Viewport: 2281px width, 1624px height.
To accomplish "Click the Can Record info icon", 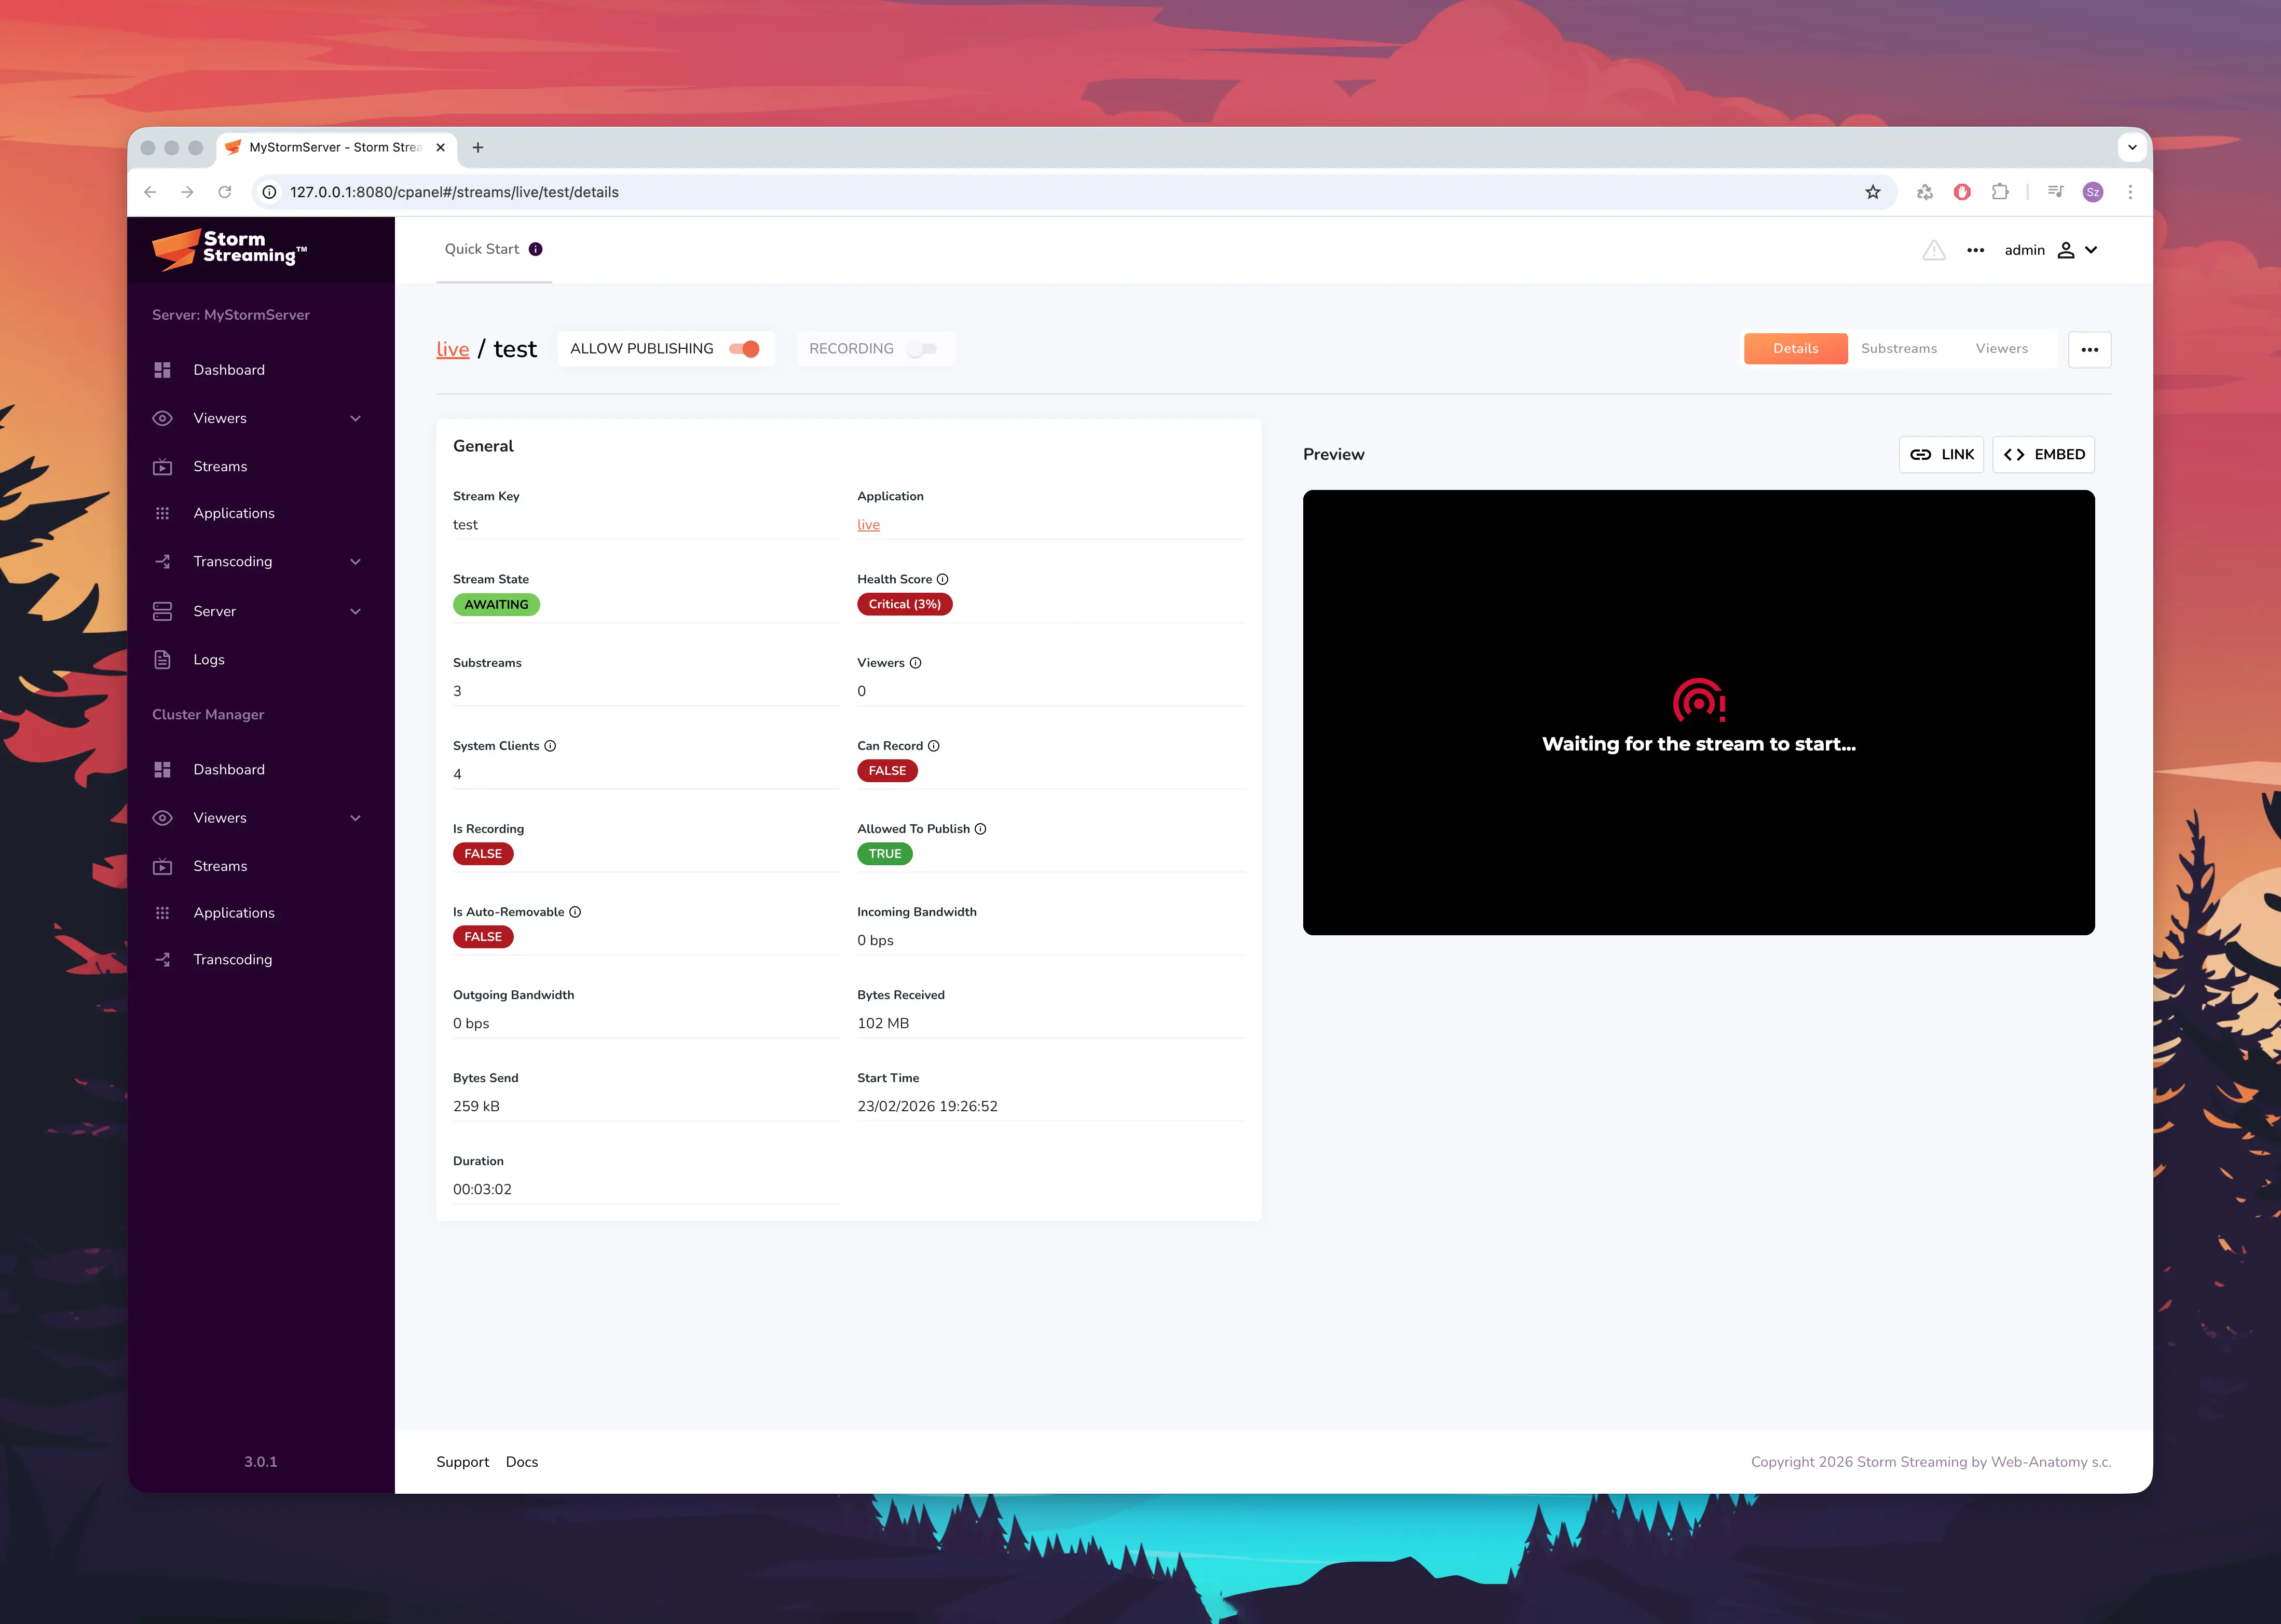I will tap(933, 746).
